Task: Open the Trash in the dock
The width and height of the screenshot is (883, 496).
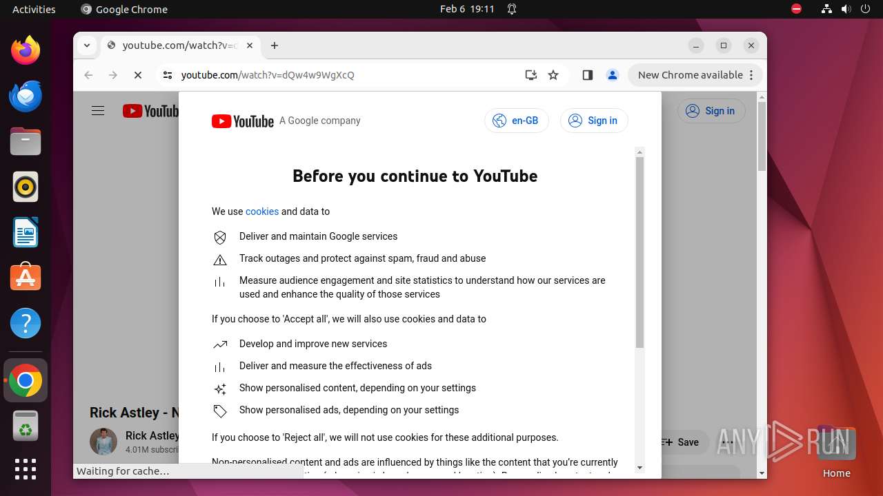Action: click(x=26, y=426)
